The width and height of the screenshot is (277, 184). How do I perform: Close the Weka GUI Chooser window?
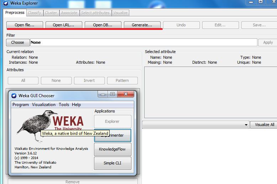coord(126,94)
